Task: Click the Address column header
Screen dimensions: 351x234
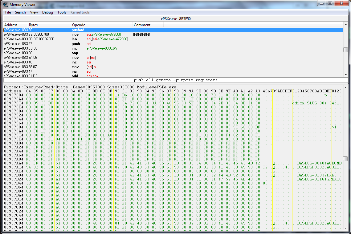Action: [x=11, y=25]
